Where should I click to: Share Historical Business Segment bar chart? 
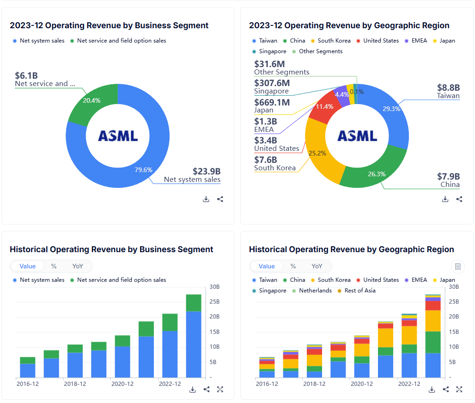pyautogui.click(x=207, y=390)
